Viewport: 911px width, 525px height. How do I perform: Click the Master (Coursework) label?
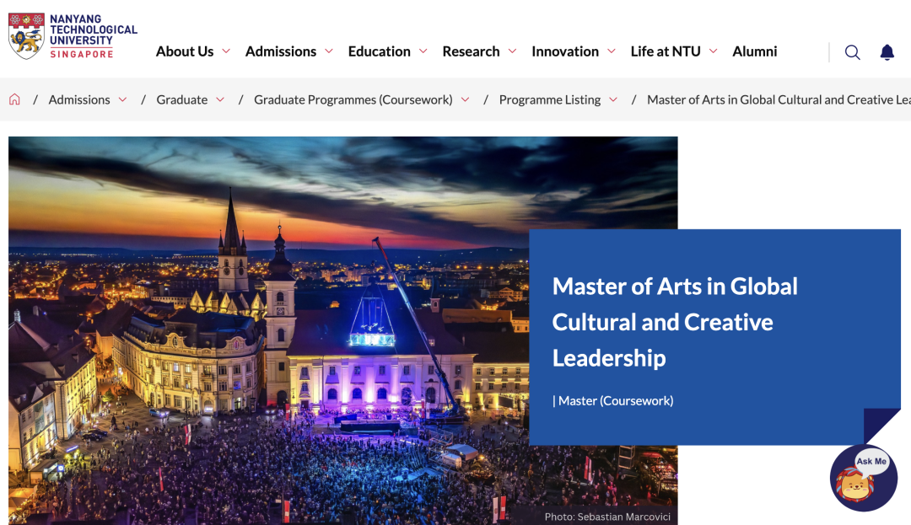613,401
